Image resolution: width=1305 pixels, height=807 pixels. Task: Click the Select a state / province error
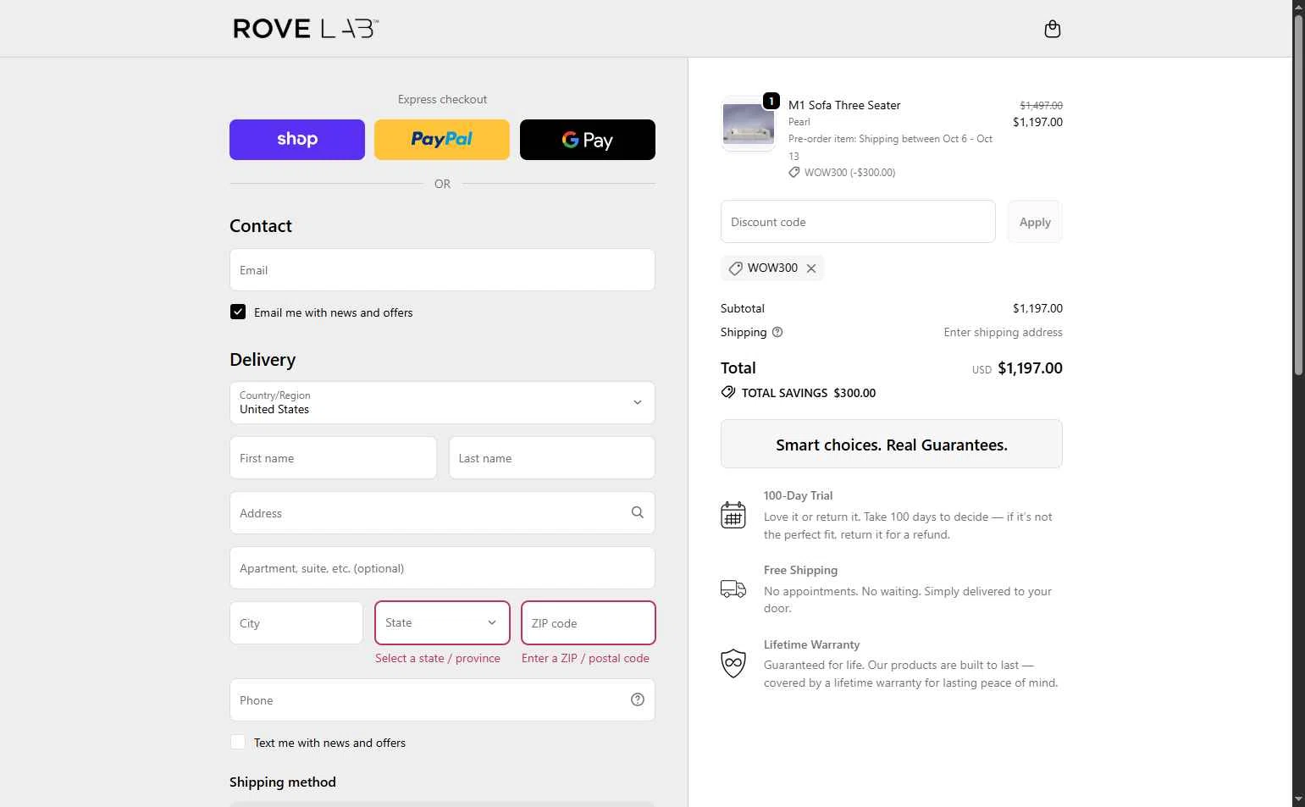click(438, 658)
